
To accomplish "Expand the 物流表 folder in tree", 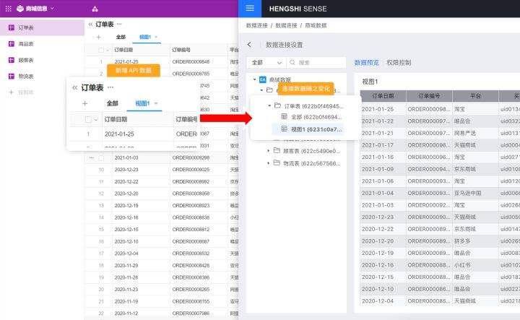I will [269, 163].
